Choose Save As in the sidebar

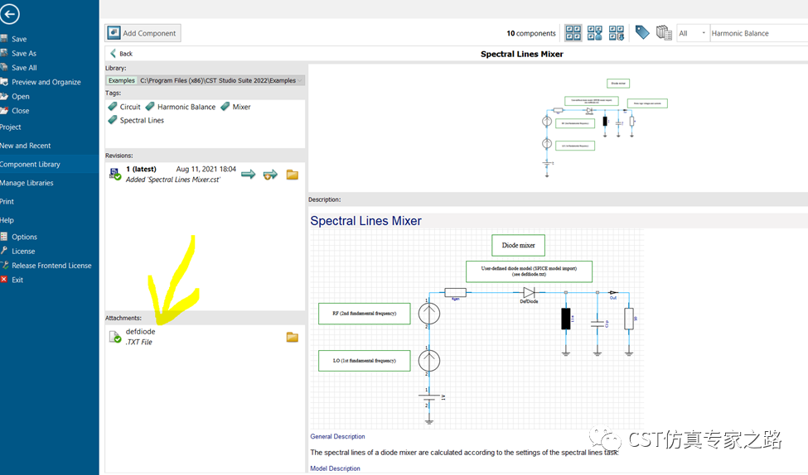24,54
